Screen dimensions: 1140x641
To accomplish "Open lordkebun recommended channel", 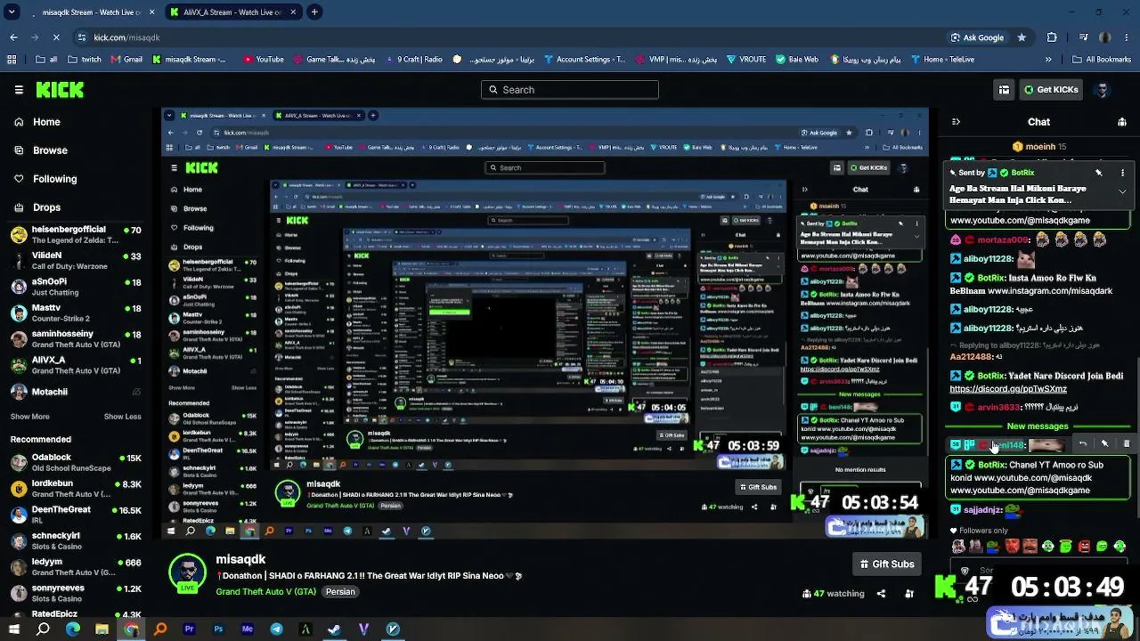I will tap(76, 489).
